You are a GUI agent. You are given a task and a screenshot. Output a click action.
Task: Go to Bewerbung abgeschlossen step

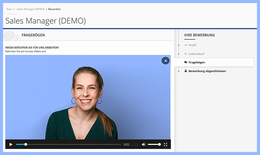tap(207, 71)
